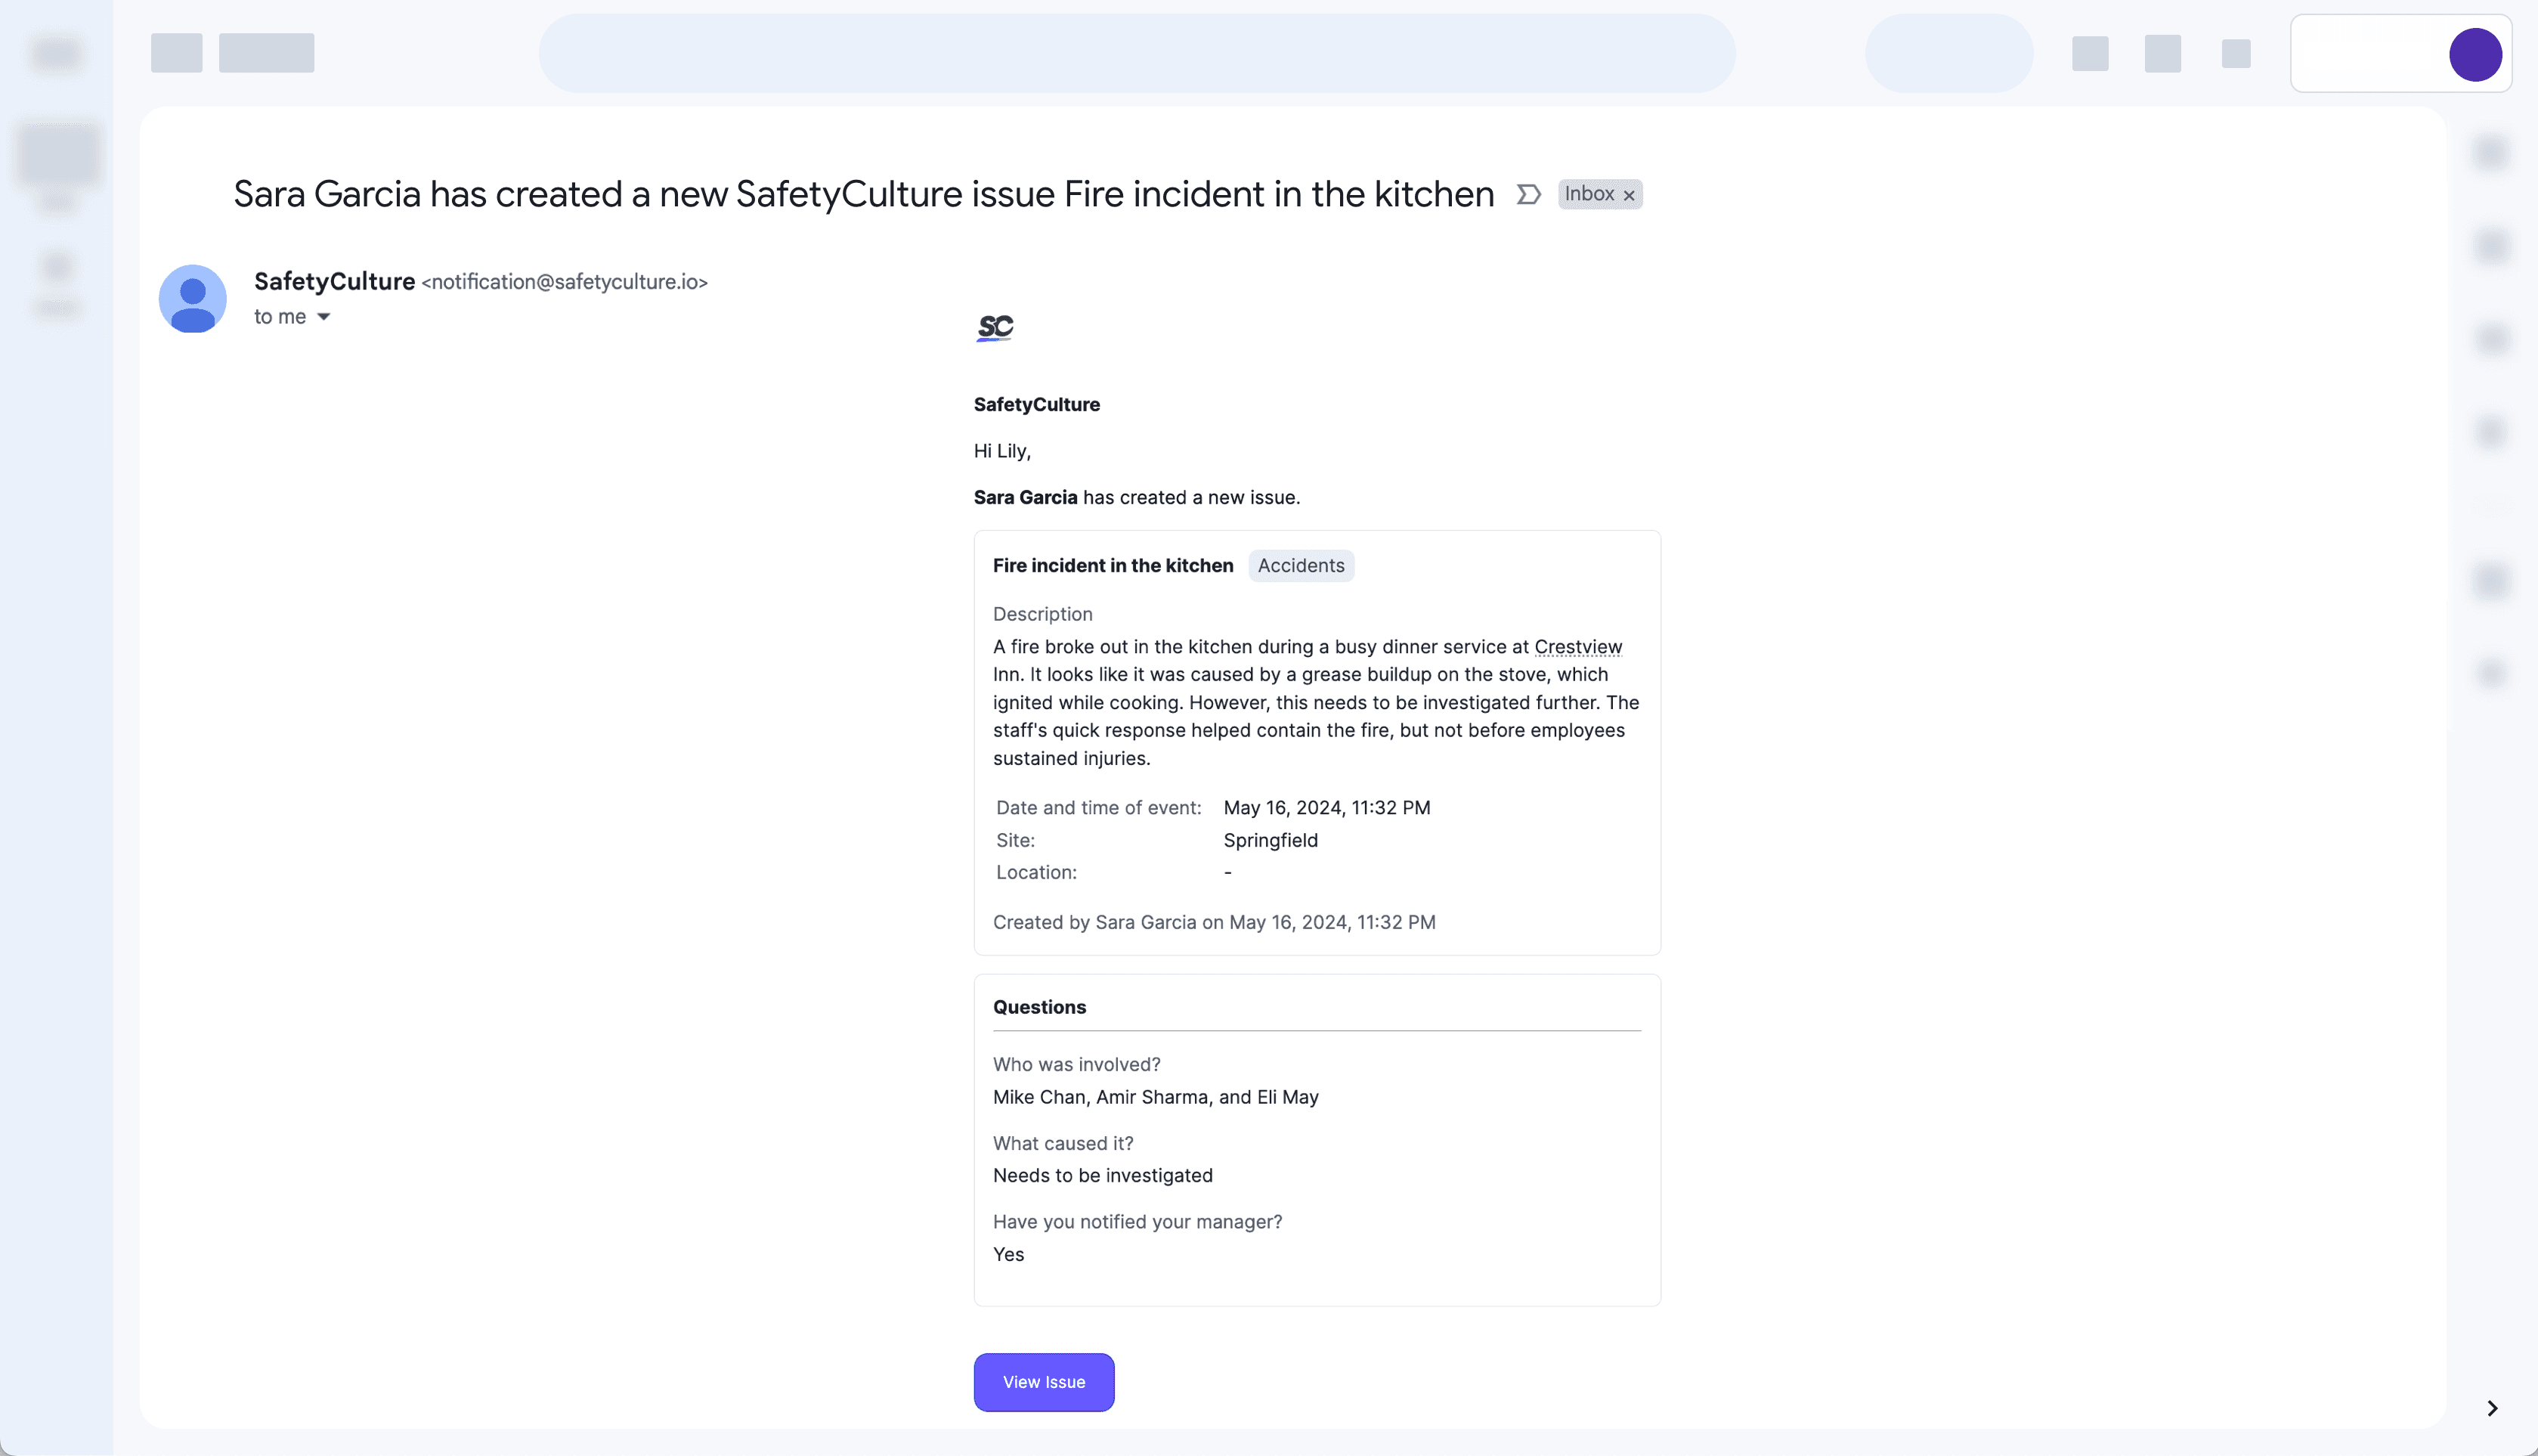Click the SafetyCulture SC logo
2538x1456 pixels.
tap(994, 326)
